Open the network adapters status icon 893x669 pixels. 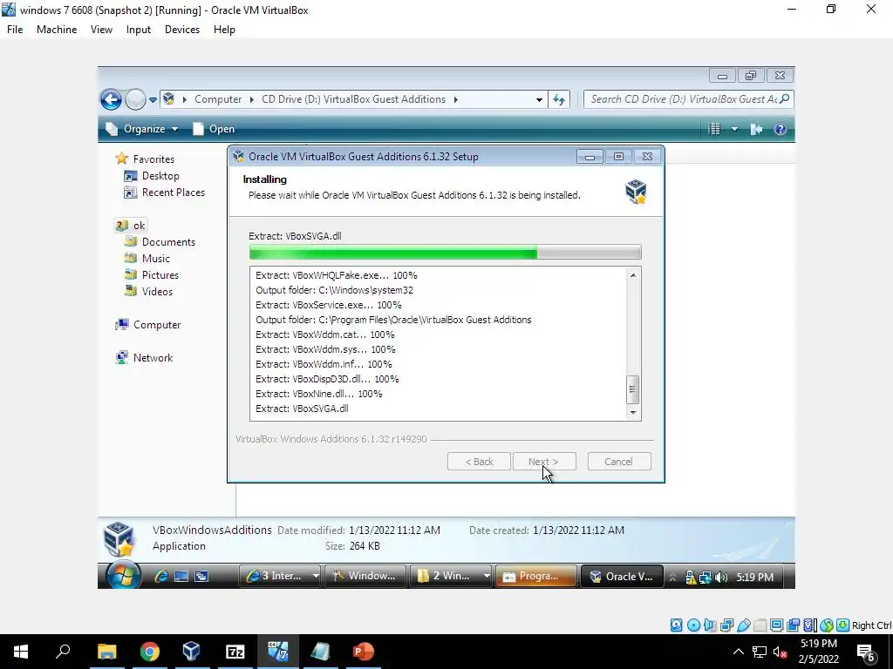click(x=726, y=625)
